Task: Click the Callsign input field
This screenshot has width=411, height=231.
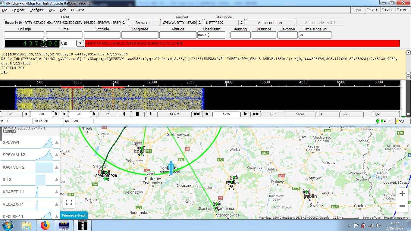Action: tap(24, 35)
